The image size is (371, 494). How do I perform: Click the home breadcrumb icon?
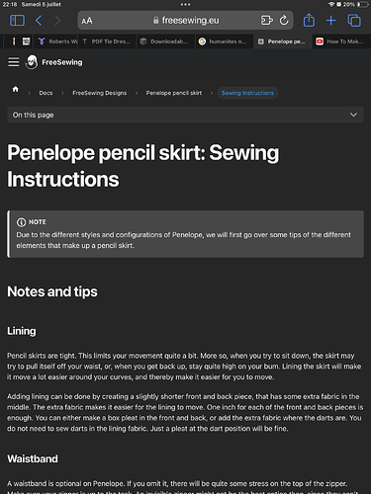(x=16, y=89)
